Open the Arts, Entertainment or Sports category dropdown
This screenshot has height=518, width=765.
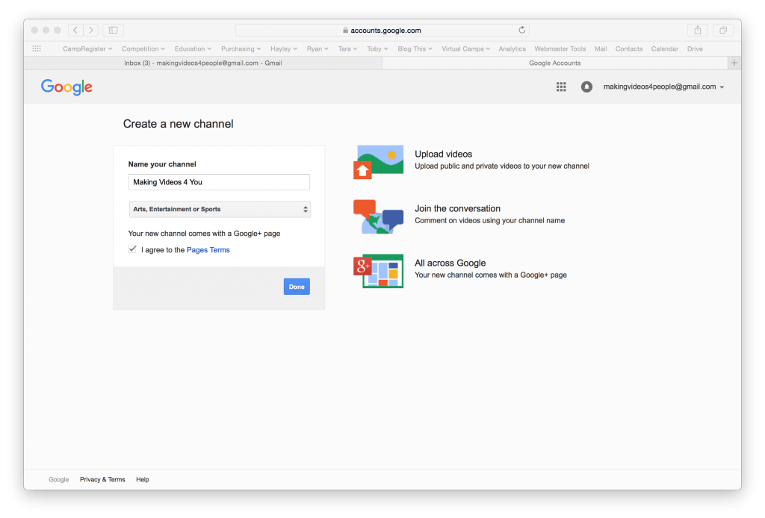[x=220, y=209]
